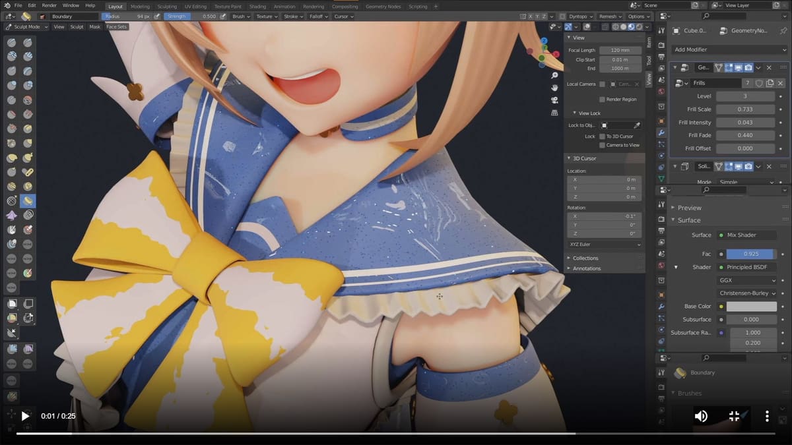Check Lock Camera to View
Viewport: 792px width, 445px height.
click(x=602, y=145)
